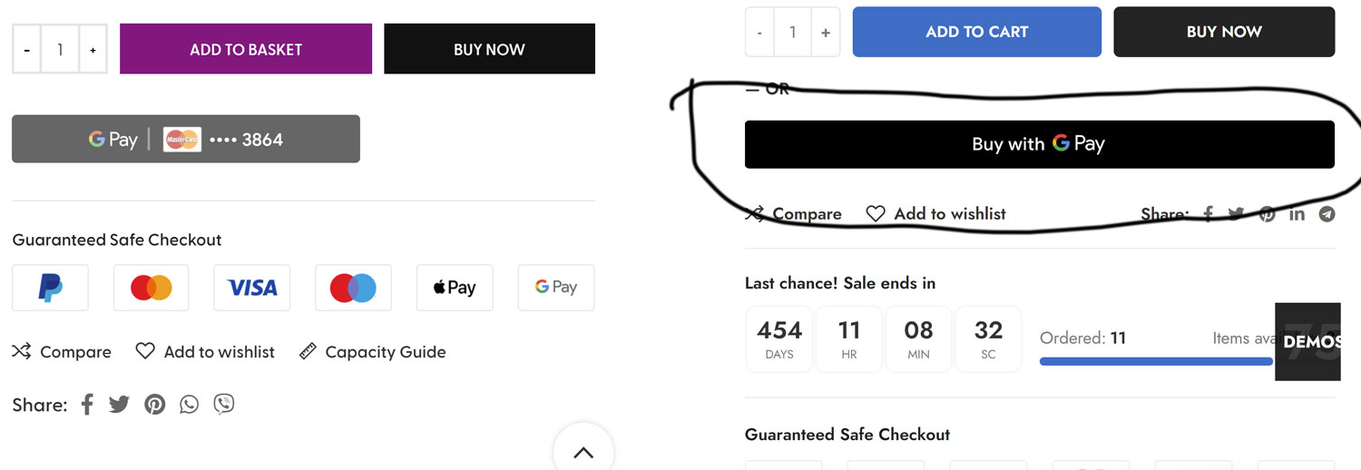Click the blue Add to Cart button
The width and height of the screenshot is (1361, 470).
(x=977, y=32)
